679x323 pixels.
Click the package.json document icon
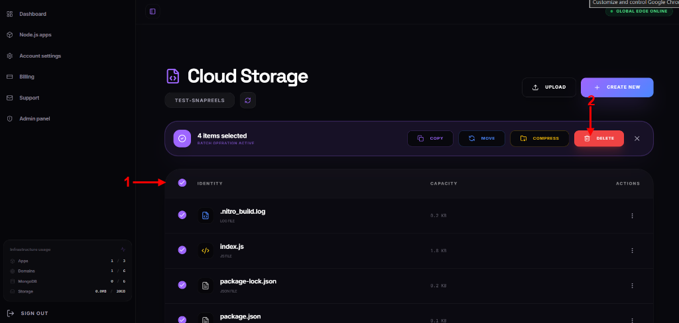point(206,318)
